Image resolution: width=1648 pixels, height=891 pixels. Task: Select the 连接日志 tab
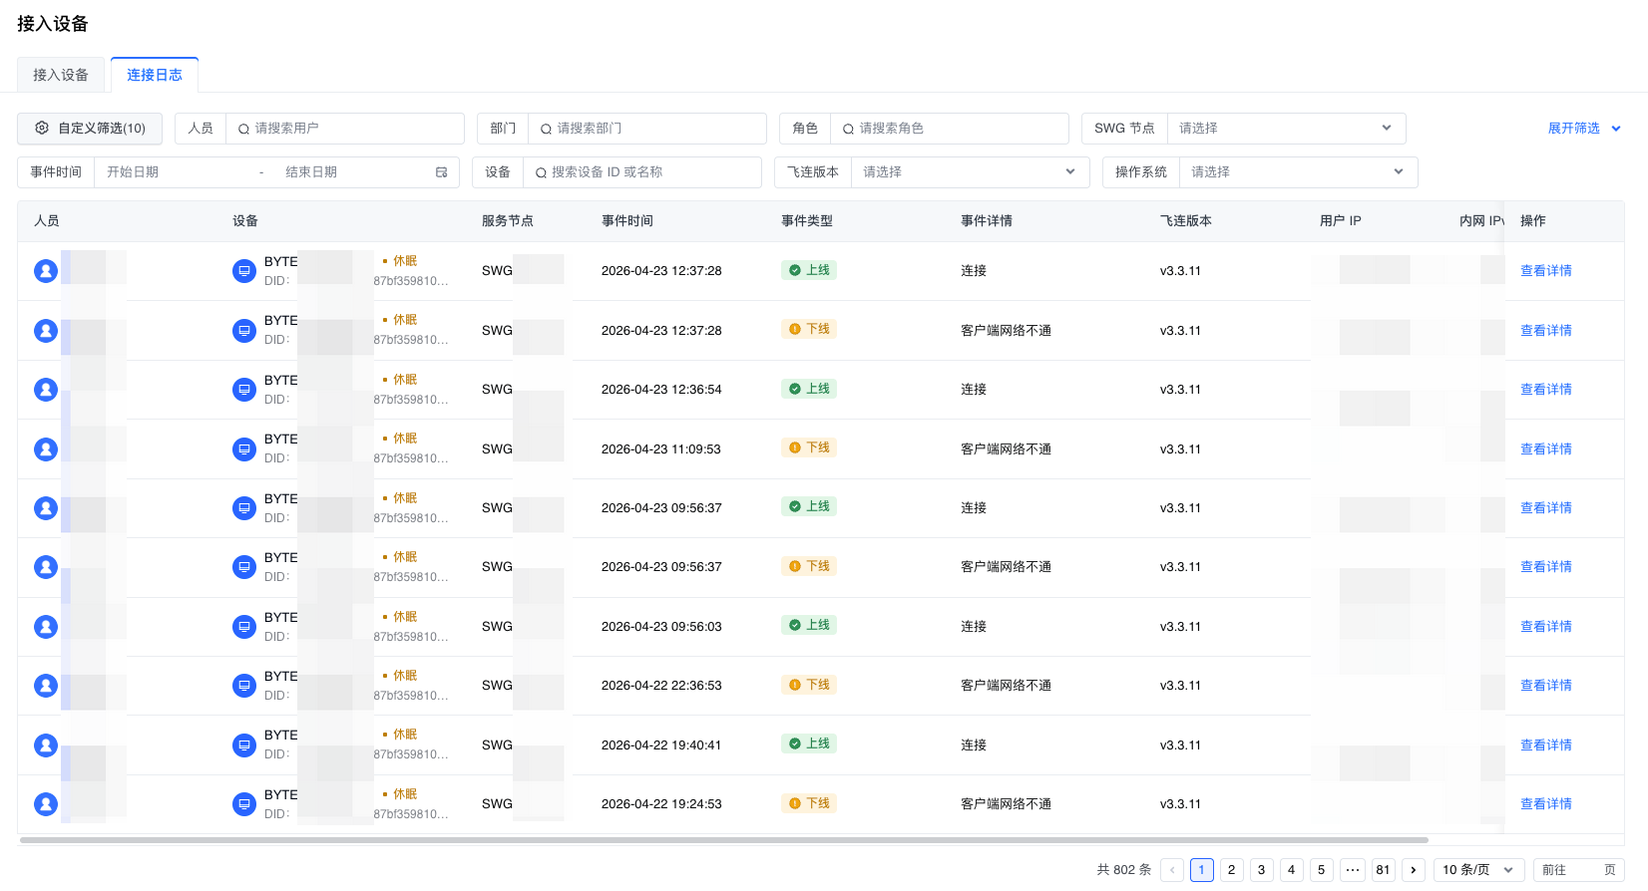pos(155,75)
